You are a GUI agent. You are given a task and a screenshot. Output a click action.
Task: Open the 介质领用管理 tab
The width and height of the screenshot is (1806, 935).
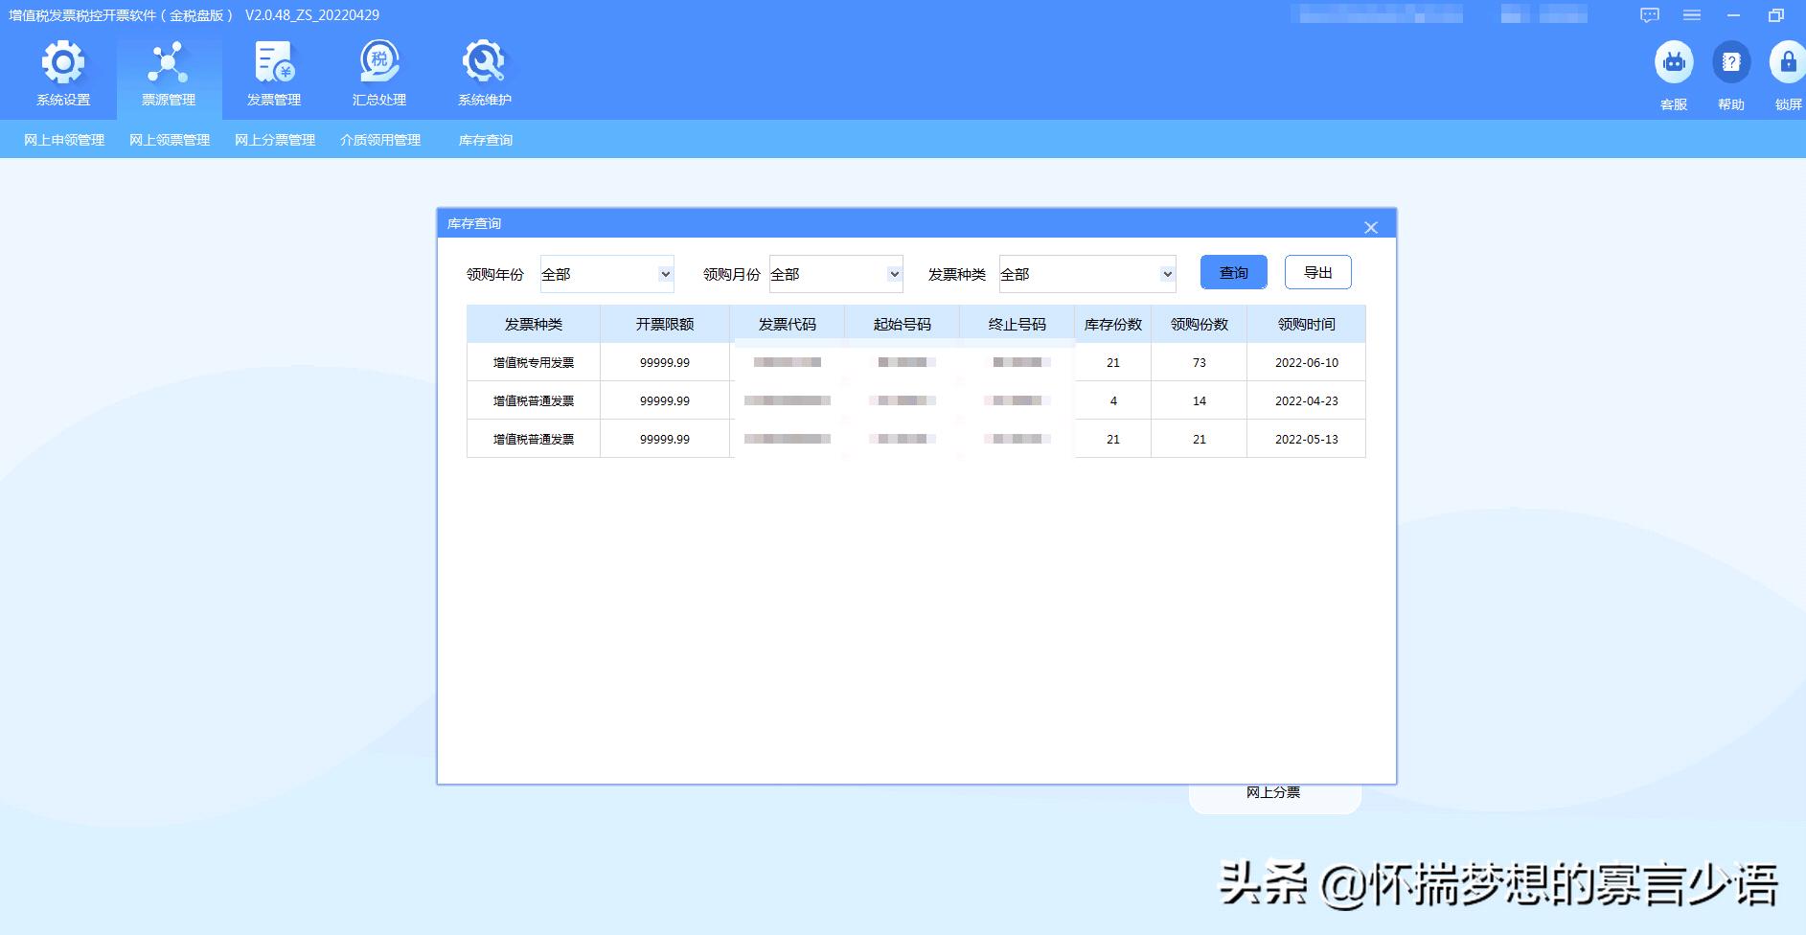[x=381, y=140]
